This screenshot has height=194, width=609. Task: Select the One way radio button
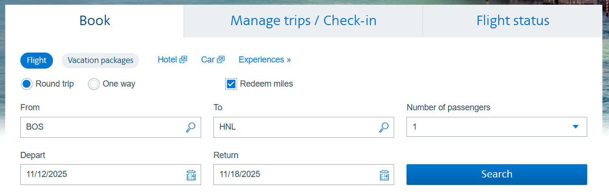(94, 84)
